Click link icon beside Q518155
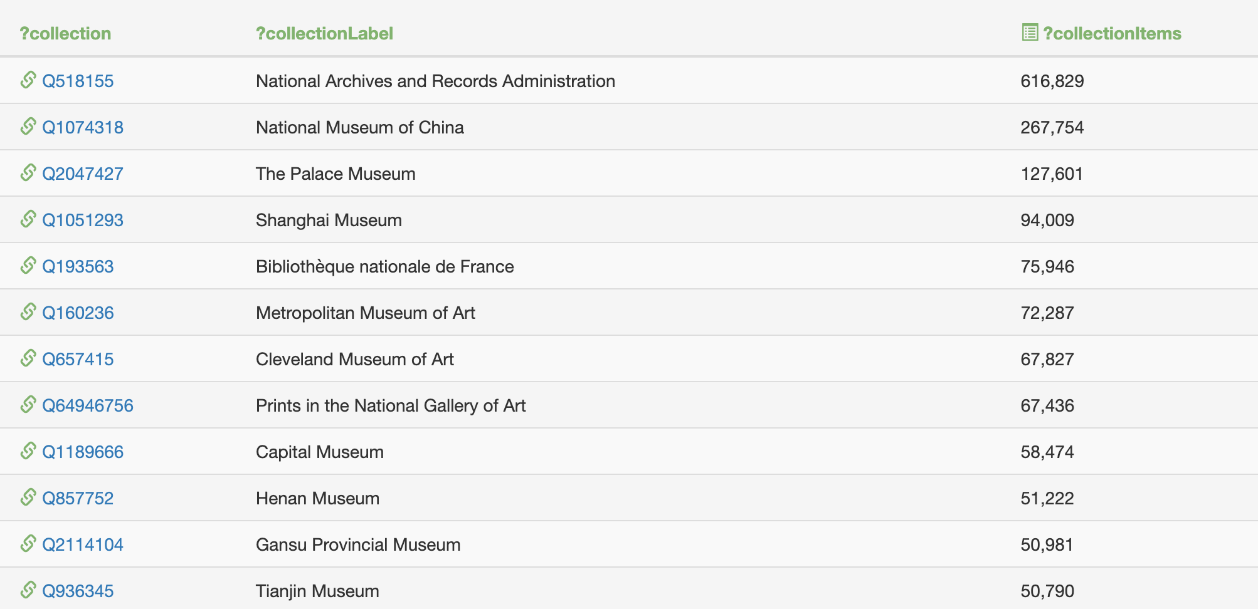This screenshot has width=1258, height=609. click(x=28, y=80)
